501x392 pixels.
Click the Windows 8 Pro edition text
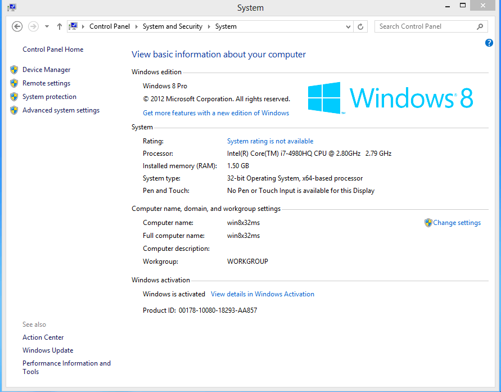pos(165,86)
